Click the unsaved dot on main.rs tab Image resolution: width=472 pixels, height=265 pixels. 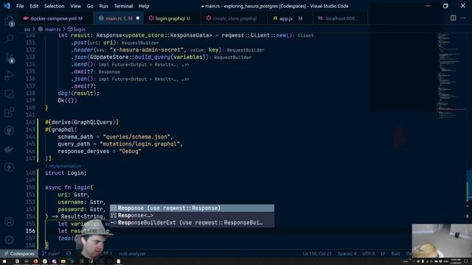click(x=138, y=18)
